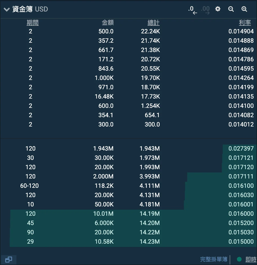The image size is (257, 265).
Task: Pop out panel with the bottom-left window icon
Action: 8,259
